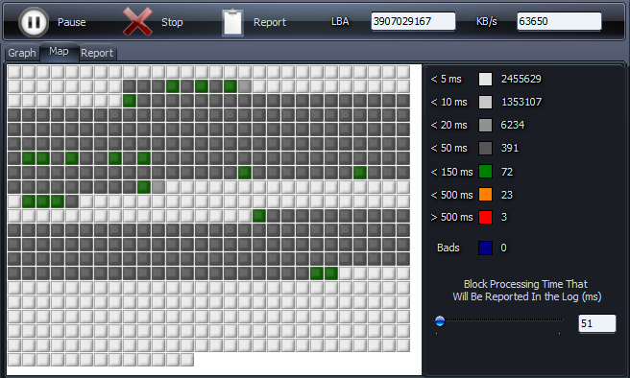630x378 pixels.
Task: Click the red X Stop icon
Action: pos(138,22)
